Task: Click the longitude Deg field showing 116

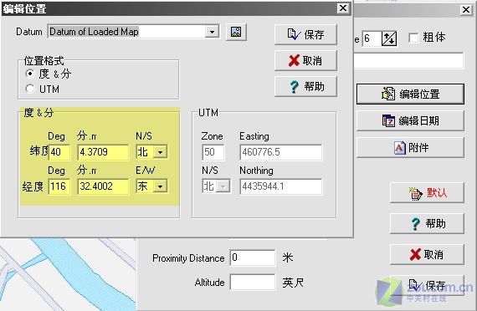Action: tap(59, 186)
